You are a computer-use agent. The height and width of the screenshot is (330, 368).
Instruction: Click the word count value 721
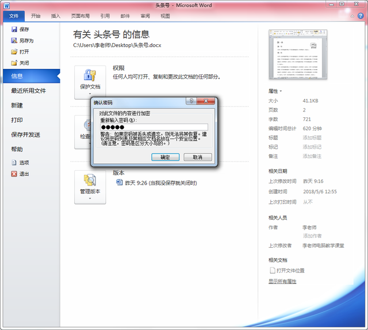[306, 119]
